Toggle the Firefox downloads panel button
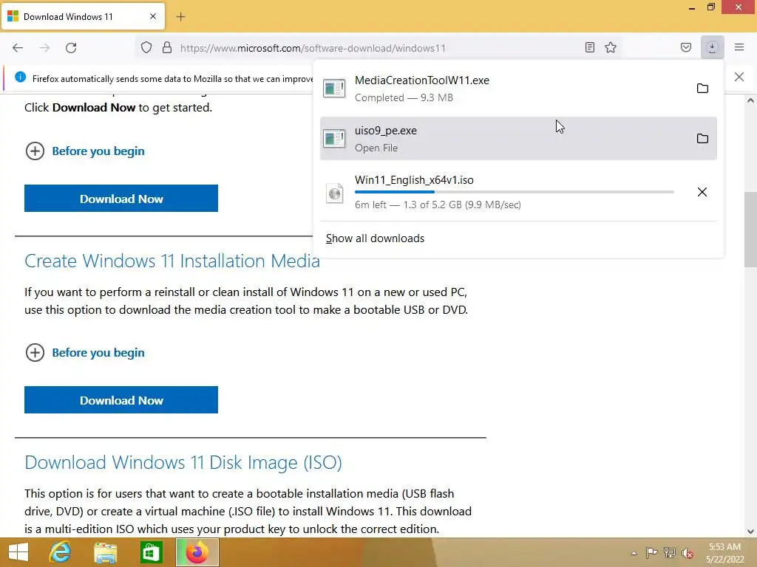 coord(712,47)
